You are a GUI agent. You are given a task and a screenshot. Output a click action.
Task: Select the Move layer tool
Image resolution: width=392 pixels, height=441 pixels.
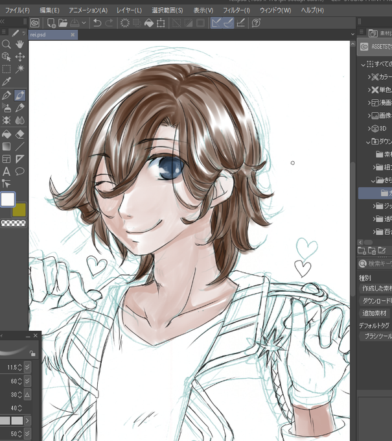[x=19, y=57]
